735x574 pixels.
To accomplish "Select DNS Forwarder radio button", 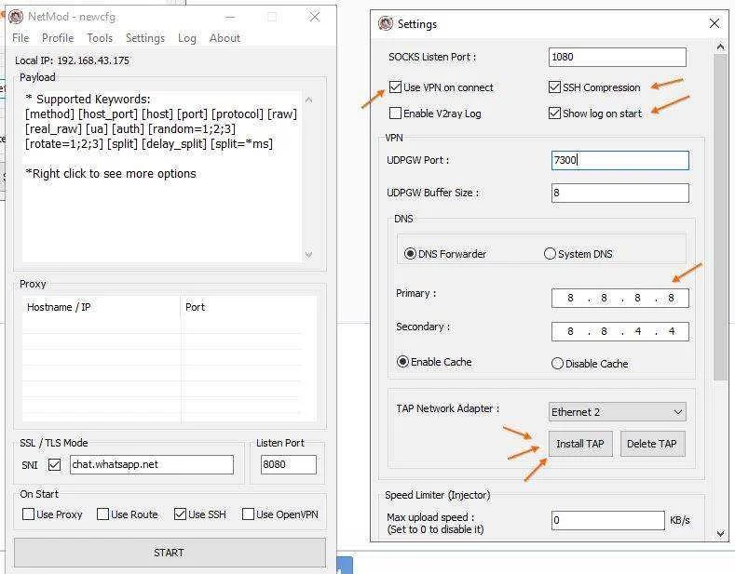I will 410,254.
